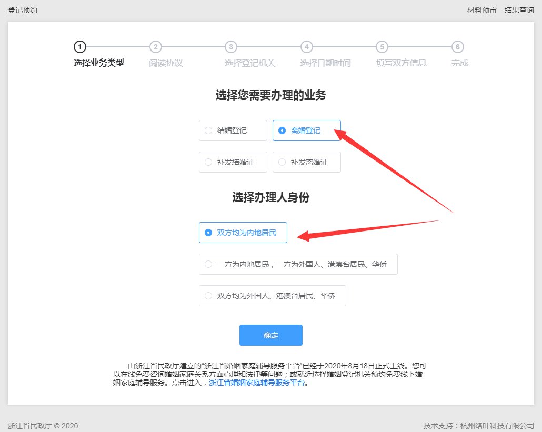Screen dimensions: 542x432
Task: Open the 浙江省婚姻家庭辅导服务平台 link
Action: coord(257,383)
